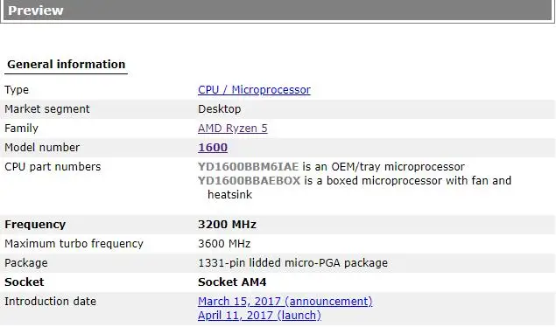
Task: Follow the AMD Ryzen 5 family link
Action: click(233, 129)
